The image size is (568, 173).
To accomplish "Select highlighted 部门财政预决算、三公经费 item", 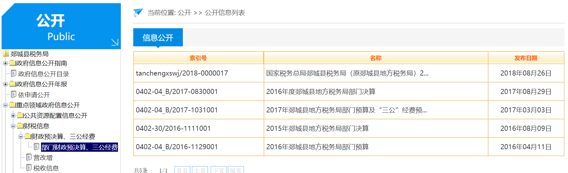I will 80,147.
